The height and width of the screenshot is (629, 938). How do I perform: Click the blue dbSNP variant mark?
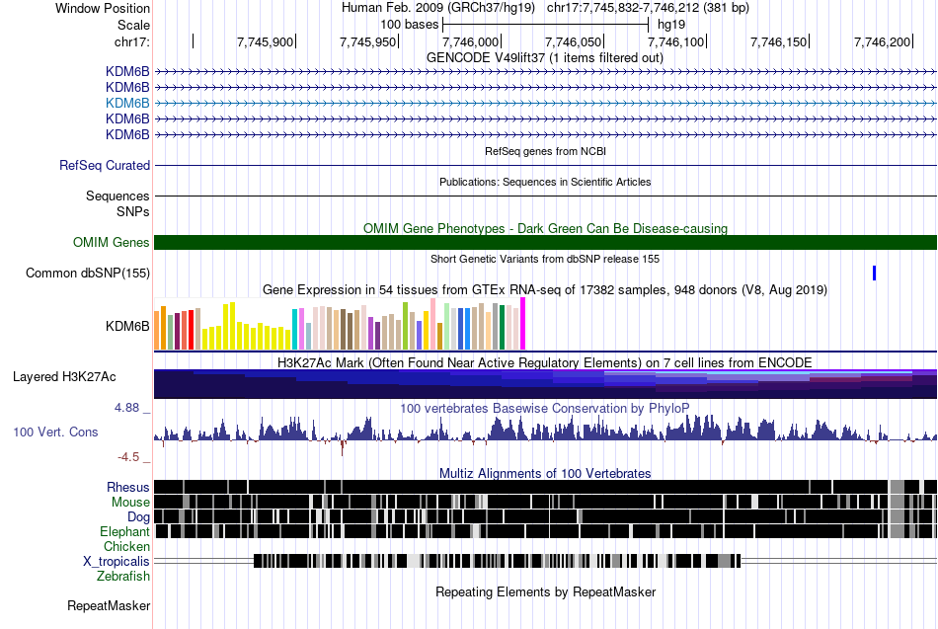pos(874,273)
